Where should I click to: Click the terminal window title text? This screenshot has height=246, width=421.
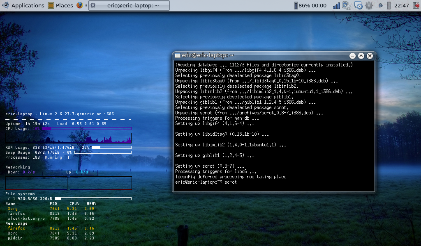tap(208, 55)
